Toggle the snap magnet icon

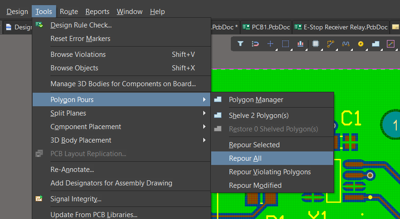255,44
